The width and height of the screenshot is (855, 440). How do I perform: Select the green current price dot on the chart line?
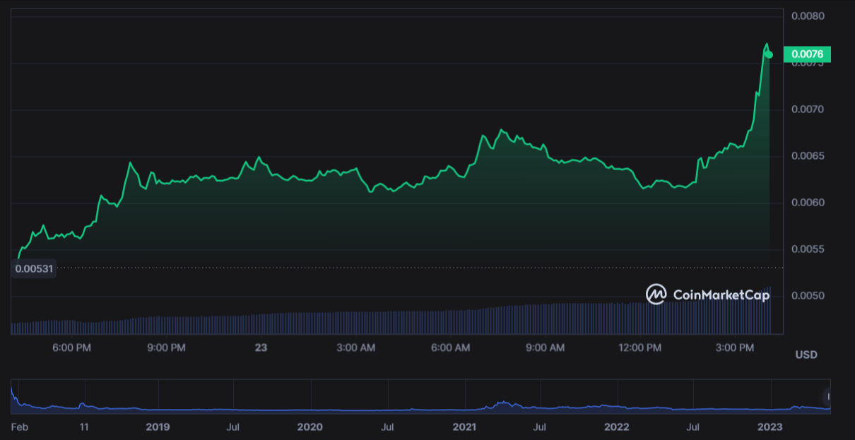[x=769, y=54]
